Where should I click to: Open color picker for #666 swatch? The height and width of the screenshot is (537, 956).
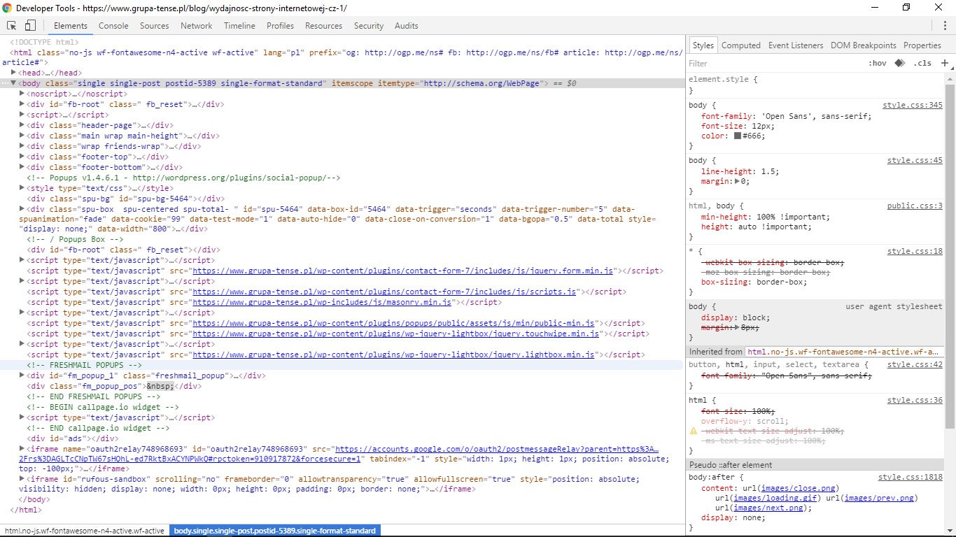738,136
